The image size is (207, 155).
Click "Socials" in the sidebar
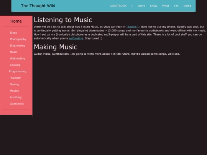click(x=15, y=78)
